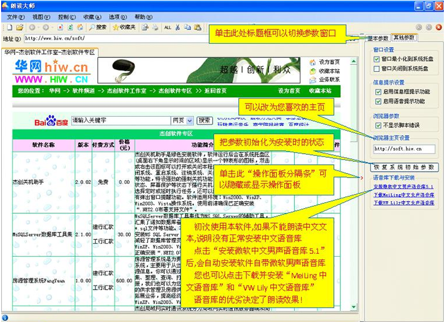Click the red stop loading icon
The width and height of the screenshot is (445, 322).
click(61, 27)
